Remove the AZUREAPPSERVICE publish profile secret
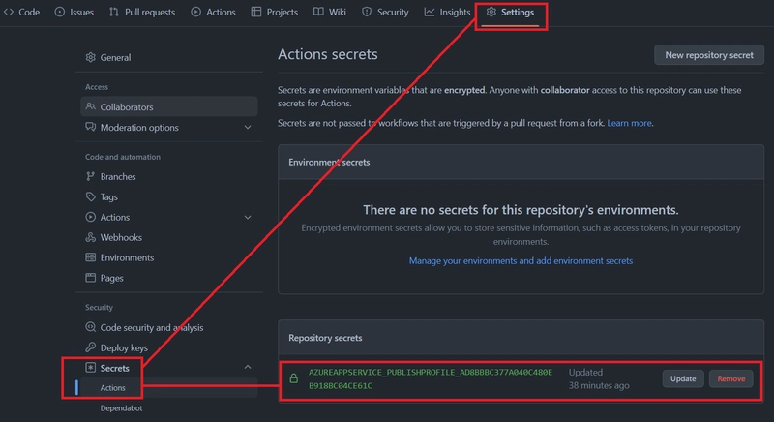 click(730, 378)
